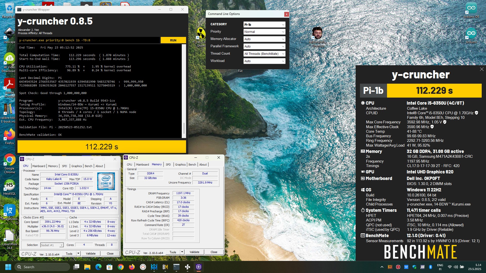Viewport: 486px width, 273px height.
Task: Click Validate in the left CPU-Z window
Action: 91,254
